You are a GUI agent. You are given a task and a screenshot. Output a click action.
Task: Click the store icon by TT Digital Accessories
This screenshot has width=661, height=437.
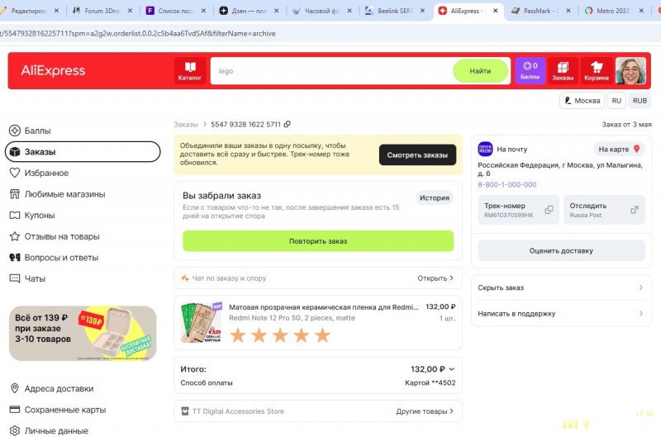pos(185,411)
